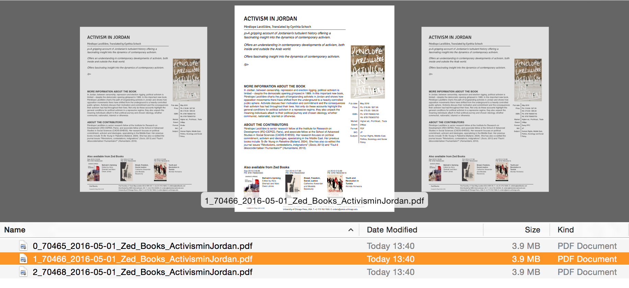
Task: Click PDF Document kind in 0_70465 row
Action: point(587,246)
